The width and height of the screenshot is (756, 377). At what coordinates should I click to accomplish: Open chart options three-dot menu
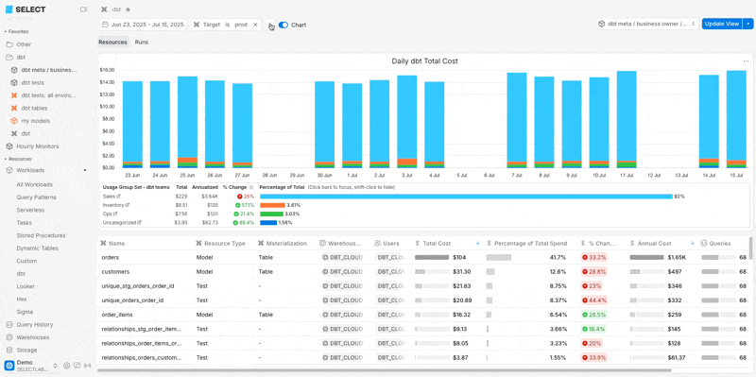coord(746,61)
